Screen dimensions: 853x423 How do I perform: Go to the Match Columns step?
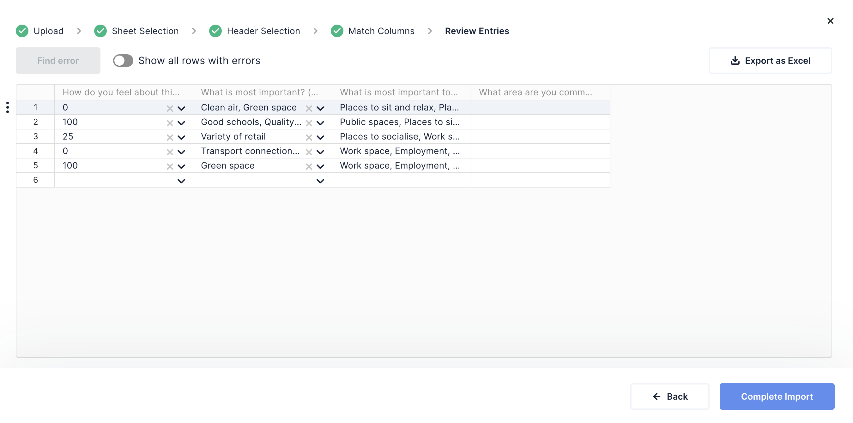click(381, 31)
